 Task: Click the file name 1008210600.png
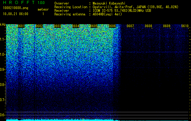16,8
